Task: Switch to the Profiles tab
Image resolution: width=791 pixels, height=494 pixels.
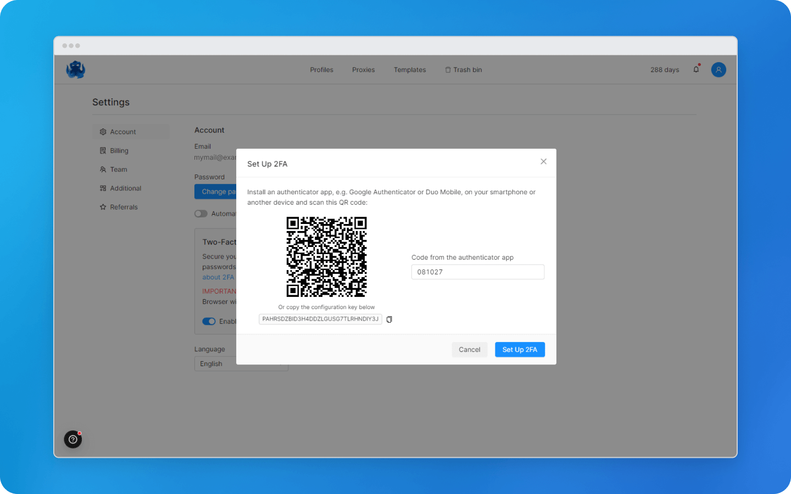Action: point(321,70)
